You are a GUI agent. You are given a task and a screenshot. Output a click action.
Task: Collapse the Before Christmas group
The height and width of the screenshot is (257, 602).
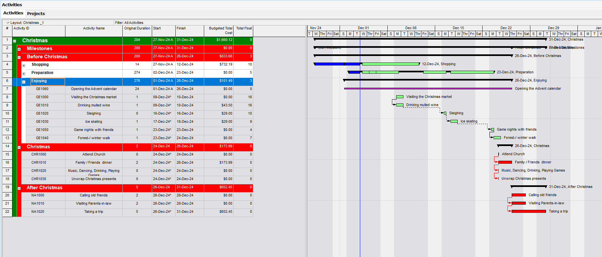pos(19,57)
